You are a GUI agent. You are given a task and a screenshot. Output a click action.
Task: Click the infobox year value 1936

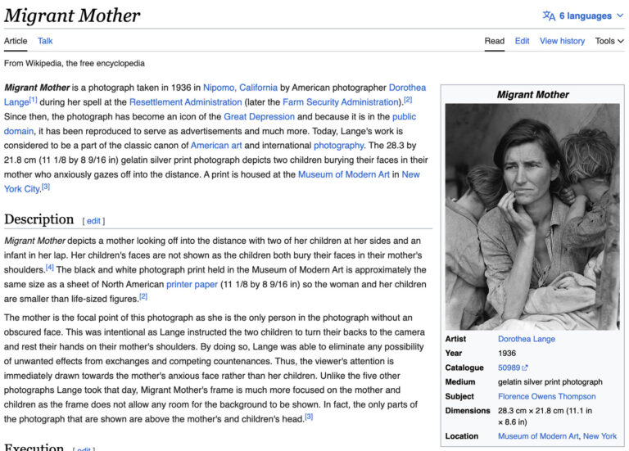[507, 353]
